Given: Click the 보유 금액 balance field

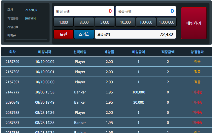Looking at the screenshot, I should [135, 34].
